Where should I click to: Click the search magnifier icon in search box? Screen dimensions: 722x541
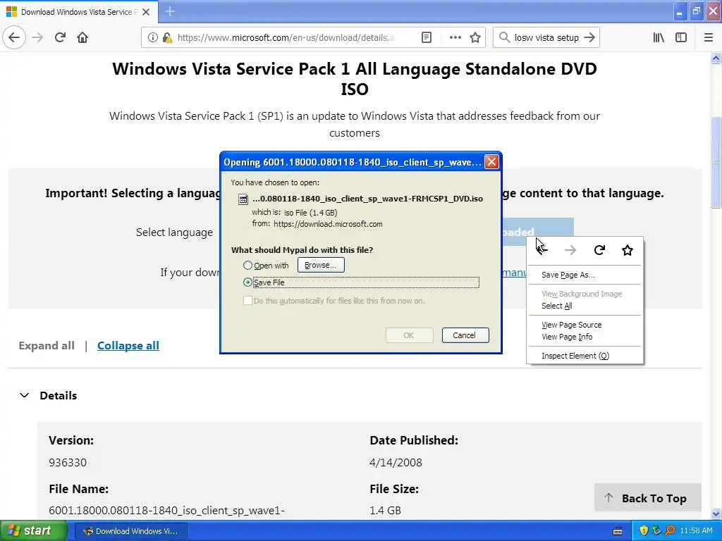pyautogui.click(x=504, y=37)
